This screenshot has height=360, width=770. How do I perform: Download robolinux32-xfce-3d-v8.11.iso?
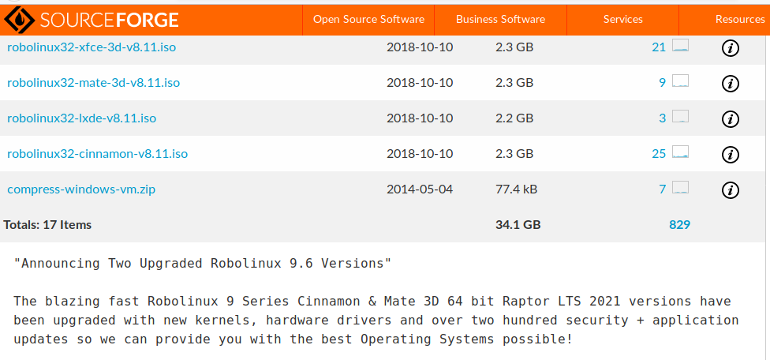[92, 47]
